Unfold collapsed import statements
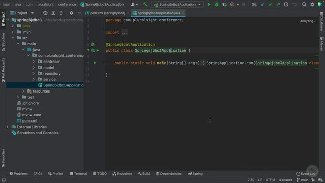The height and width of the screenshot is (183, 325). click(x=124, y=33)
